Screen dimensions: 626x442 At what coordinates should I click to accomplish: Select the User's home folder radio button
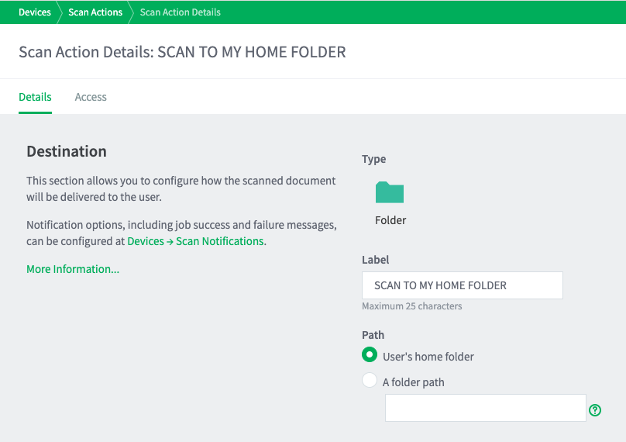tap(370, 354)
